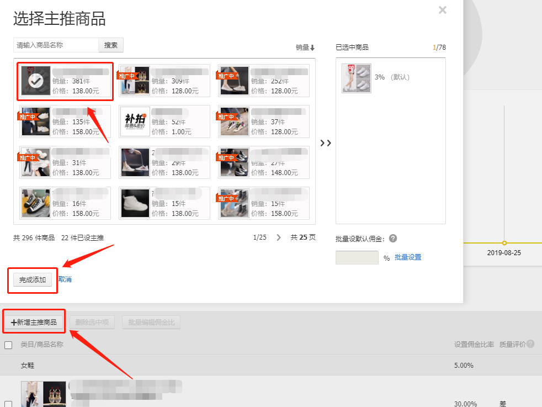542x407 pixels.
Task: Select product thumbnail with 31件 sales
Action: pyautogui.click(x=36, y=162)
